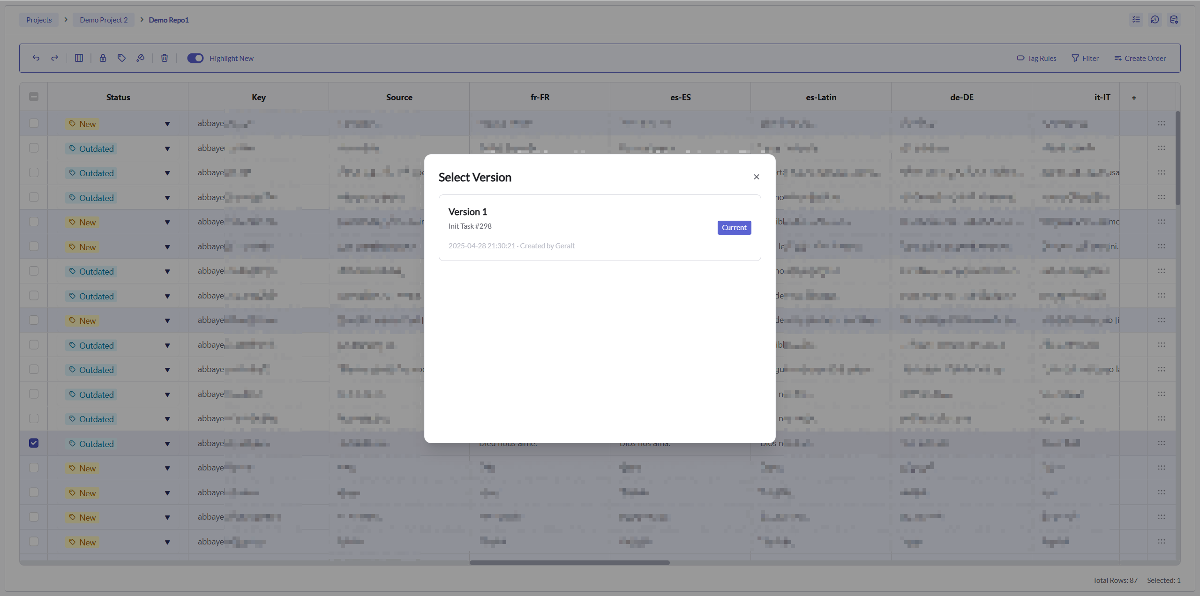Viewport: 1200px width, 596px height.
Task: Open the version history icon at top right
Action: point(1155,20)
